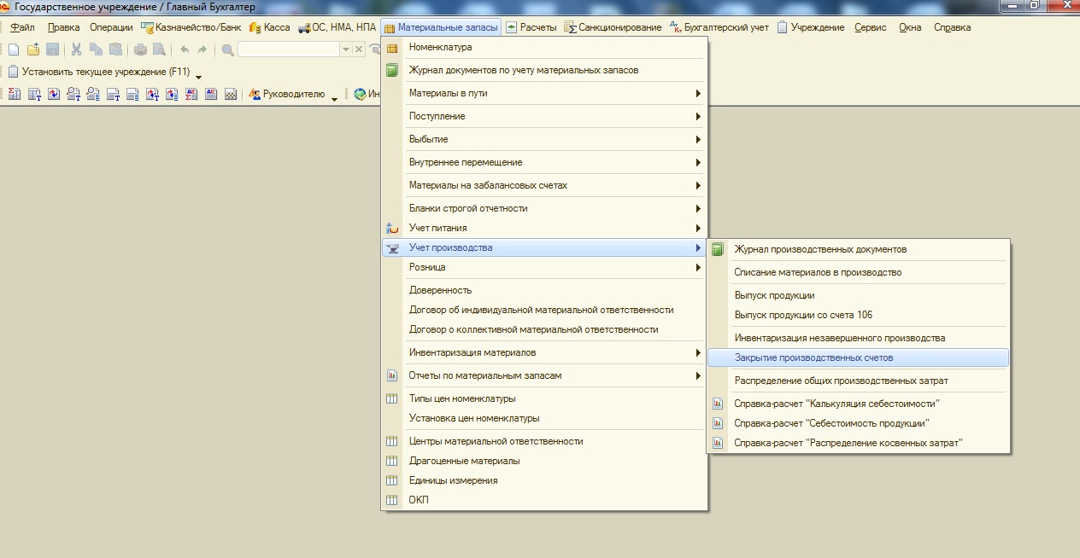Open the Руководителю toolbar dropdown arrow
The image size is (1080, 558).
coord(335,96)
